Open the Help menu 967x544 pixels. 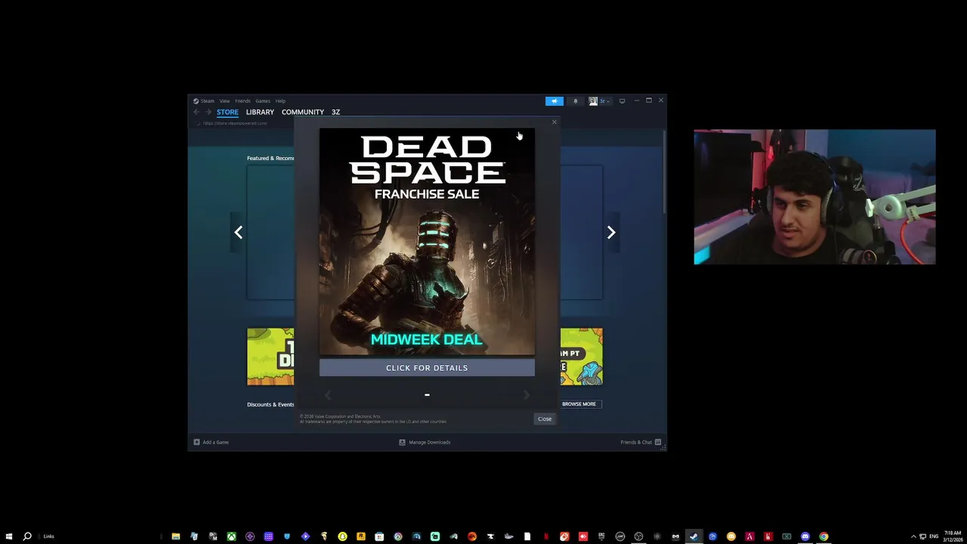click(280, 100)
